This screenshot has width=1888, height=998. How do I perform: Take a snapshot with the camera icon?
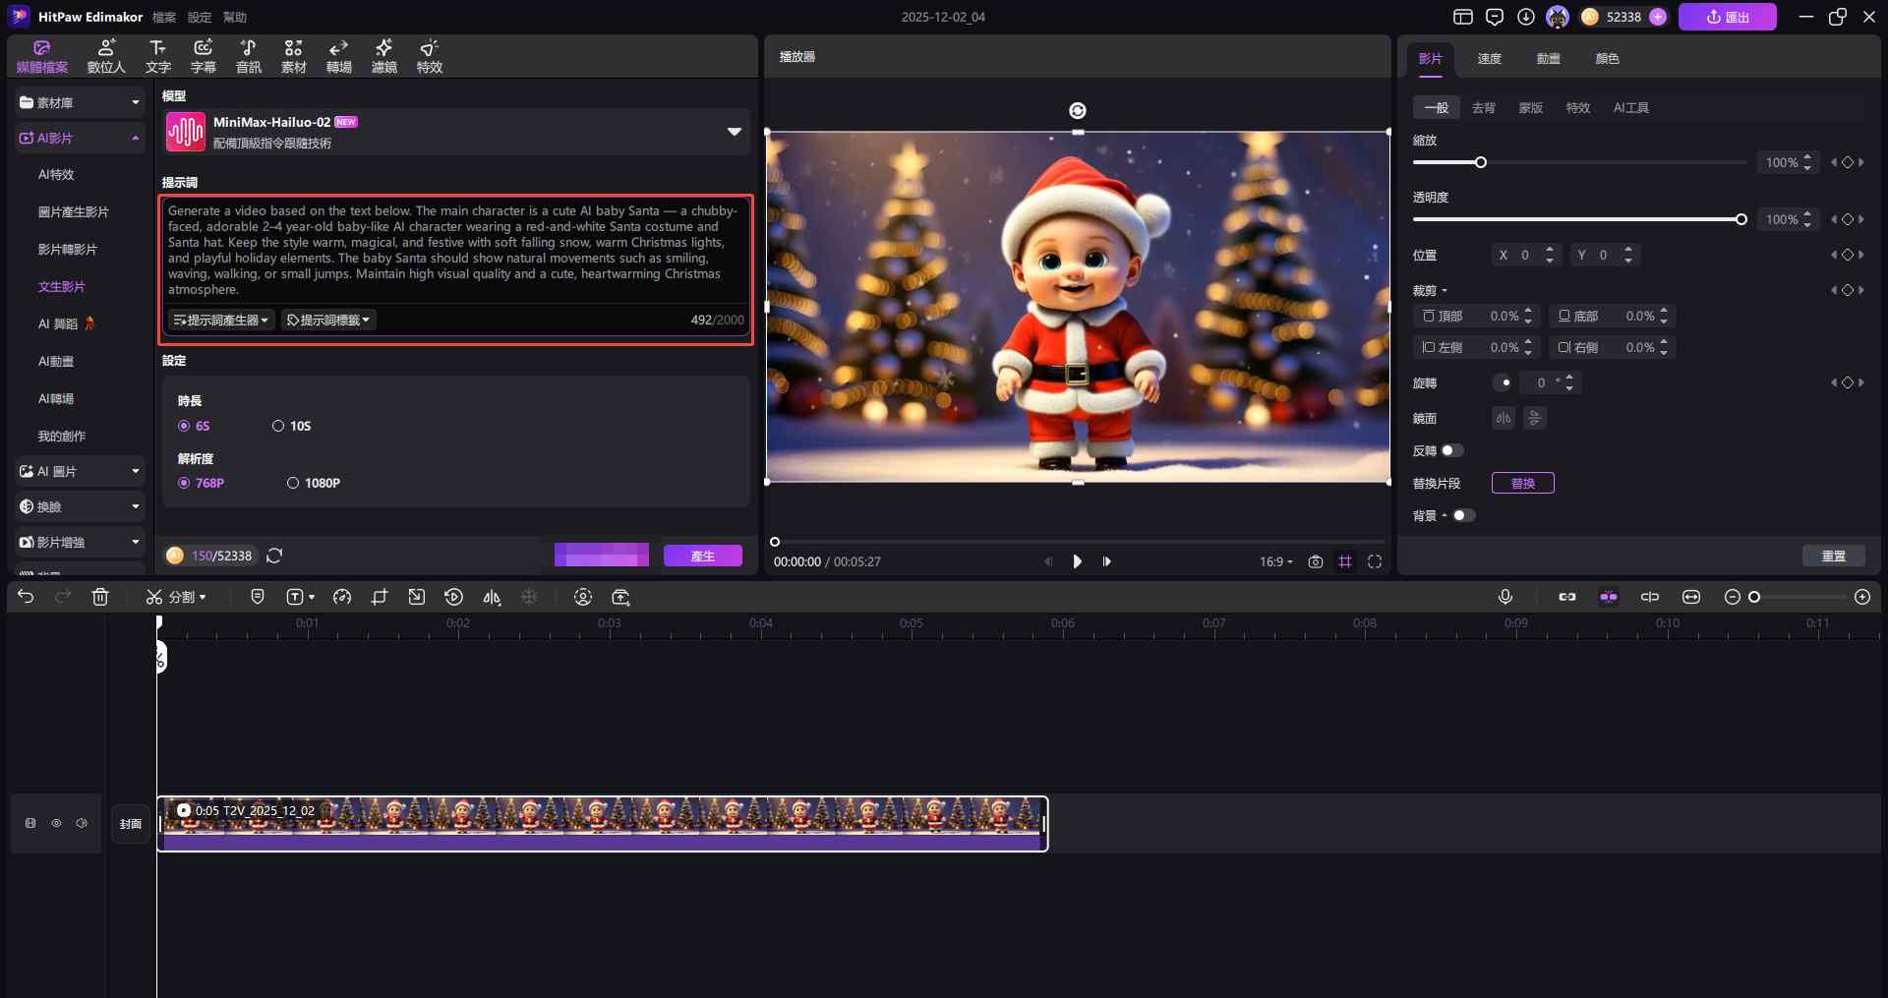pos(1316,561)
